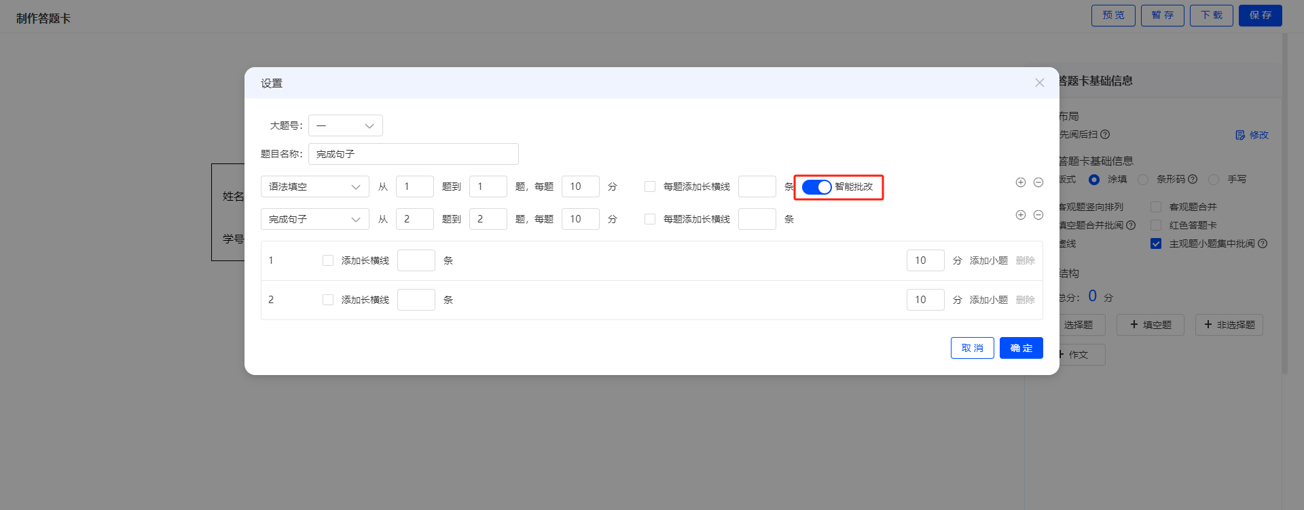Click the 保存 button
Screen dimensions: 1304x510
1261,16
